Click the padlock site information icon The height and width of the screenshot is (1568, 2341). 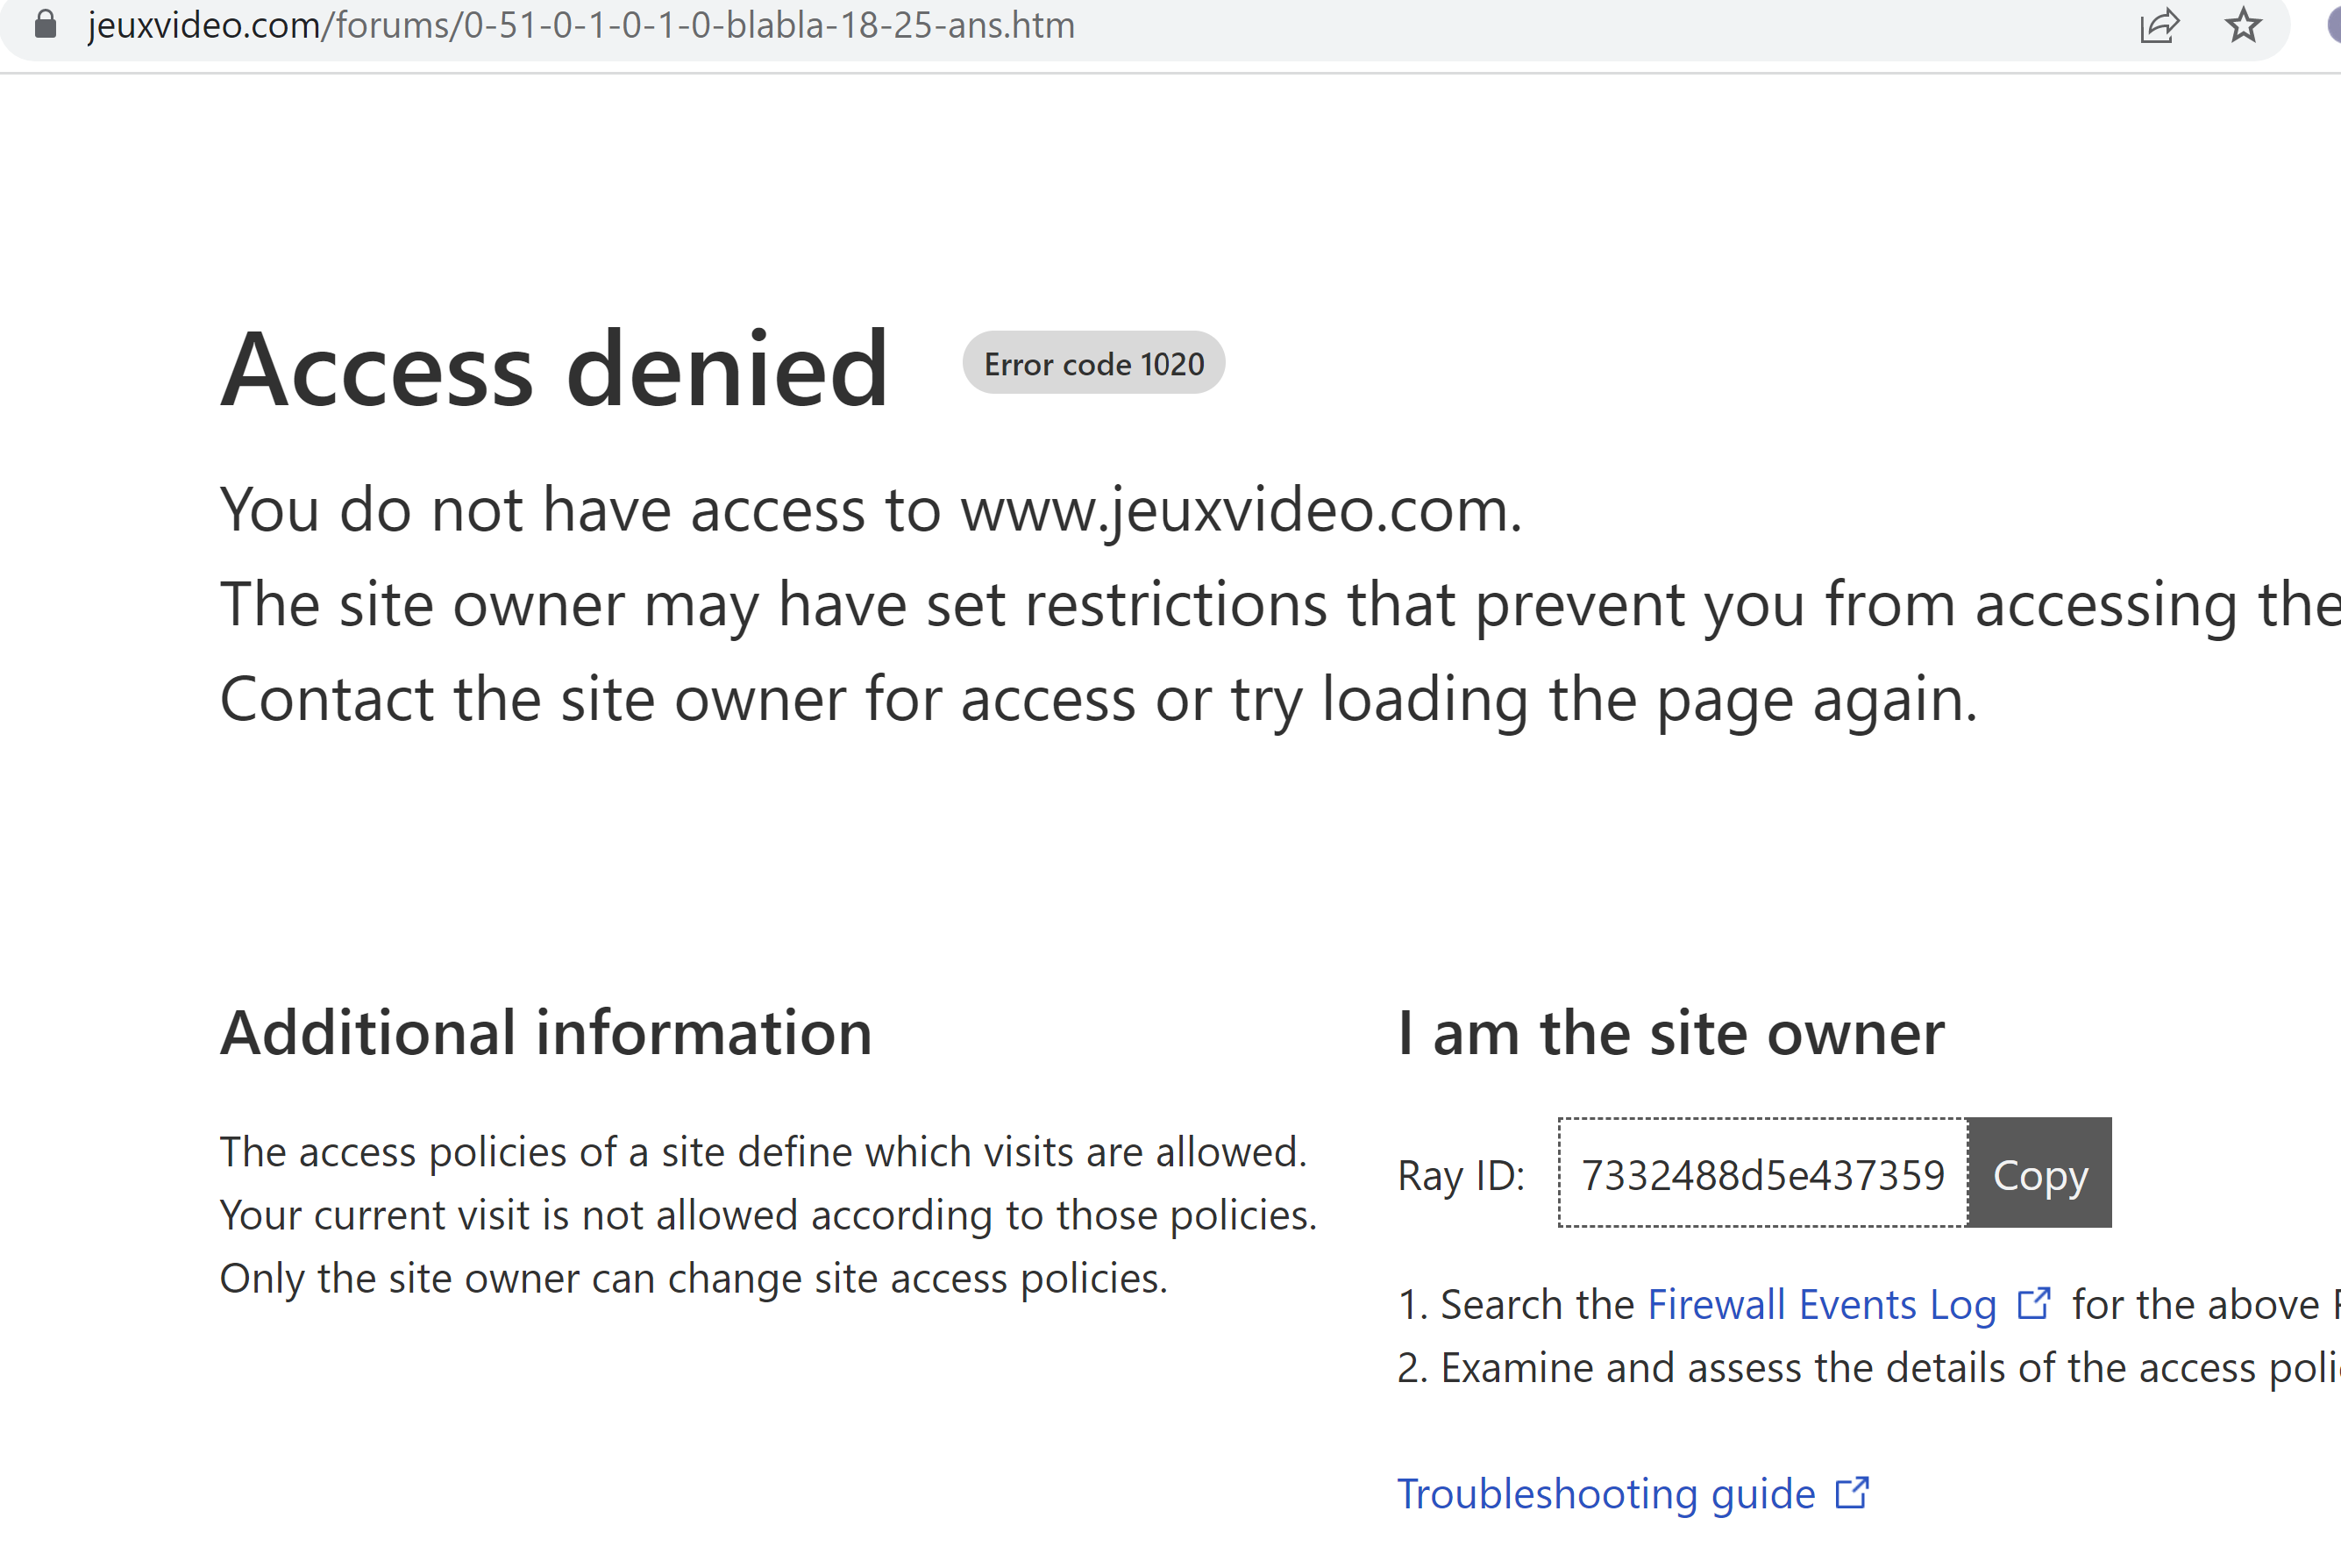(x=45, y=24)
